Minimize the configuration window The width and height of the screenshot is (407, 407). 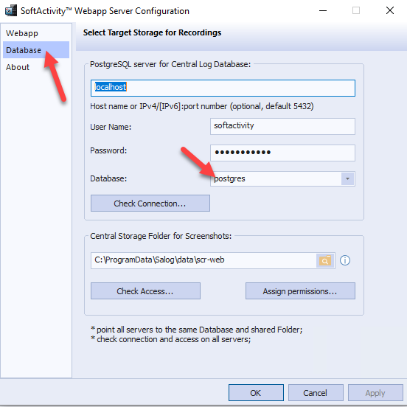[x=323, y=10]
